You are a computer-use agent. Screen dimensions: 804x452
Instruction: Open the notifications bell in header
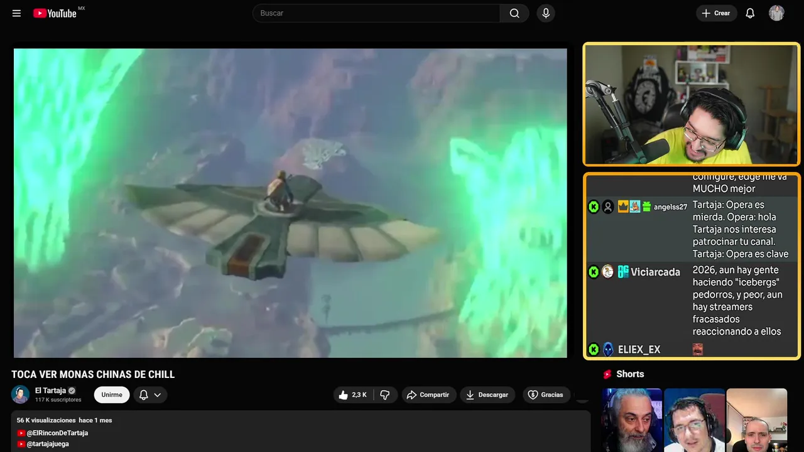pyautogui.click(x=750, y=13)
